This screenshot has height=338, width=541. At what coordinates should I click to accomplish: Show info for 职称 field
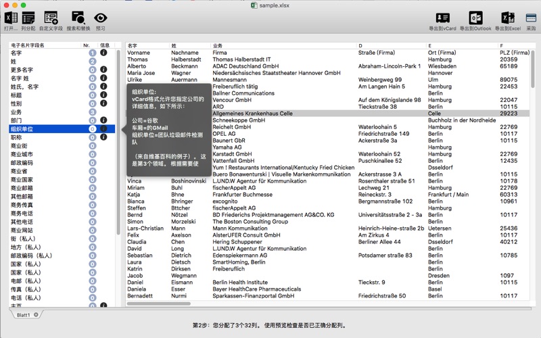coord(103,137)
